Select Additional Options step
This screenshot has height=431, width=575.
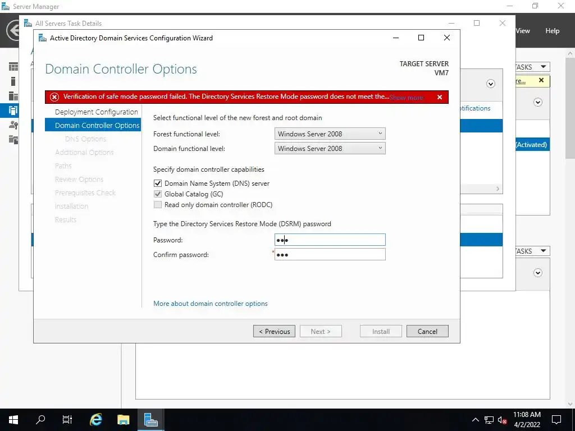tap(84, 153)
